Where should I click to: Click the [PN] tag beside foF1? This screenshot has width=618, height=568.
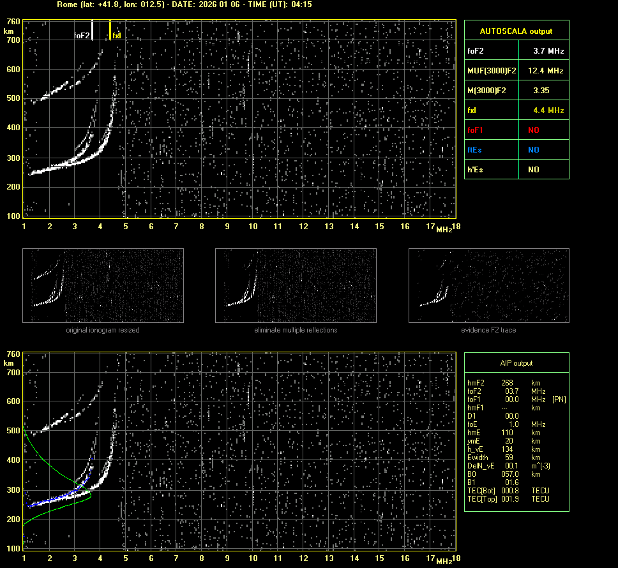pos(559,400)
